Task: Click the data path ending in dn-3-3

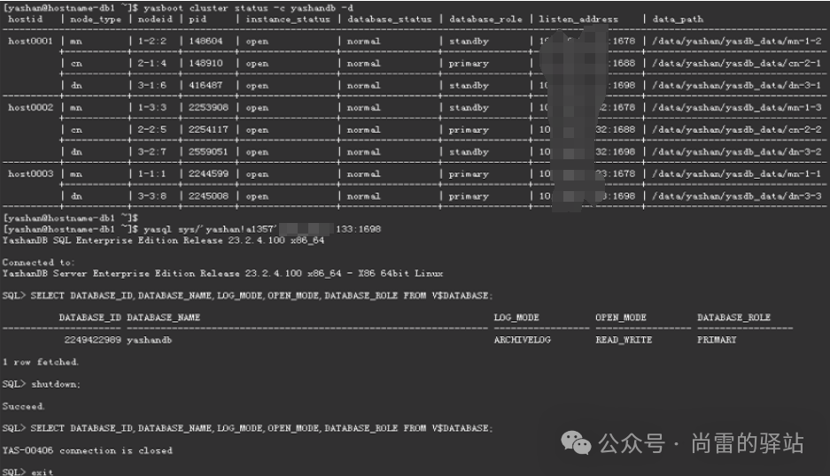Action: pos(736,196)
